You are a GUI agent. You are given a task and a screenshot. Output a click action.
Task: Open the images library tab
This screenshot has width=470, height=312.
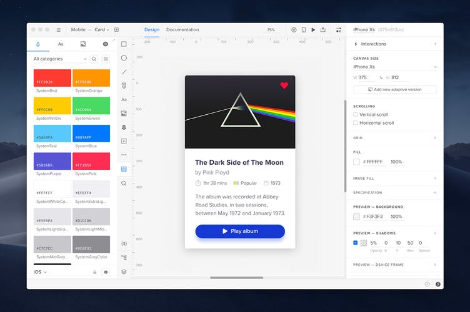(x=83, y=44)
